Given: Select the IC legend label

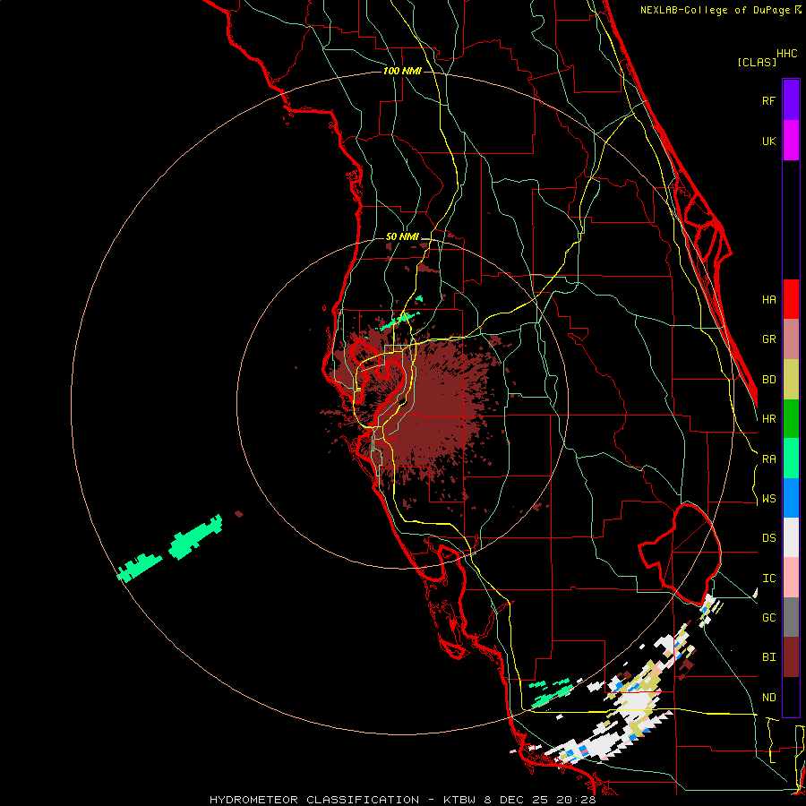Looking at the screenshot, I should coord(768,579).
